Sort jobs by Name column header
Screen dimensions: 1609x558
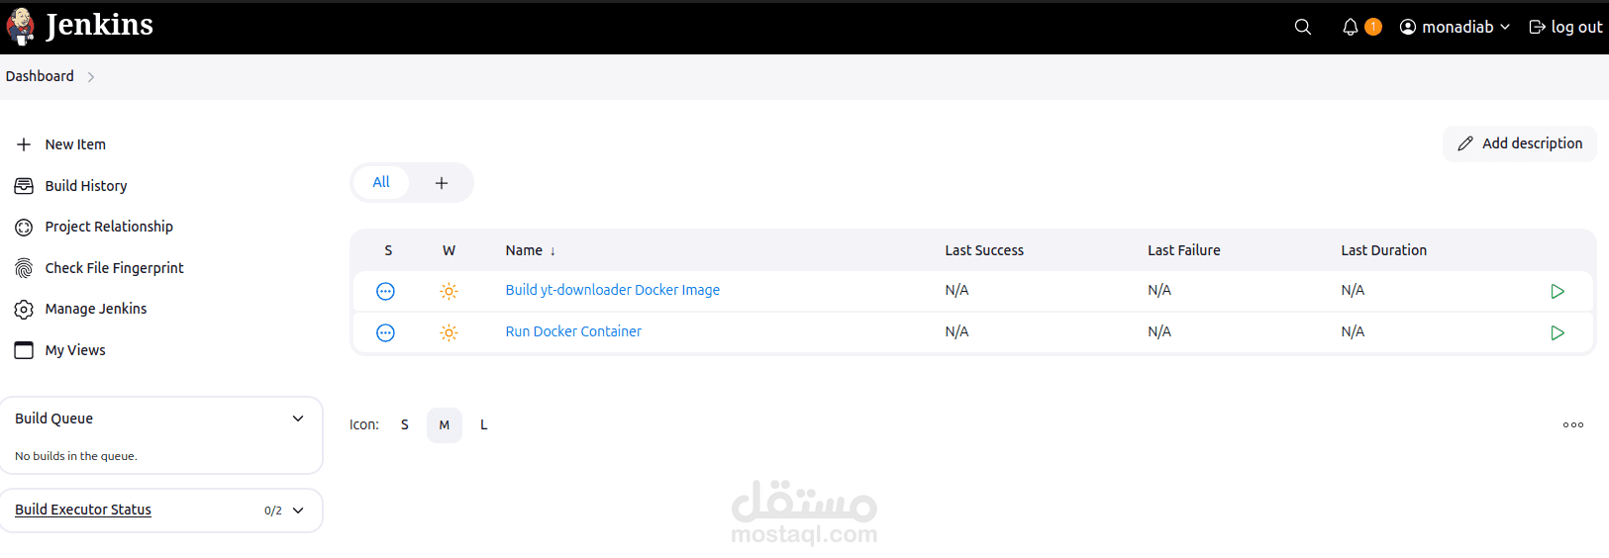point(531,250)
